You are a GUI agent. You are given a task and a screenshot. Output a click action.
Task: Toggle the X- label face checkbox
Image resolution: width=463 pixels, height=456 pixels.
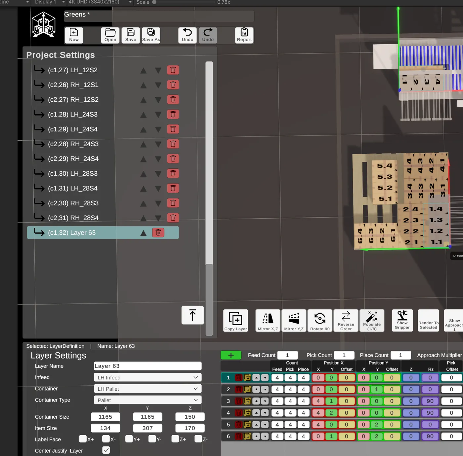[x=106, y=439]
